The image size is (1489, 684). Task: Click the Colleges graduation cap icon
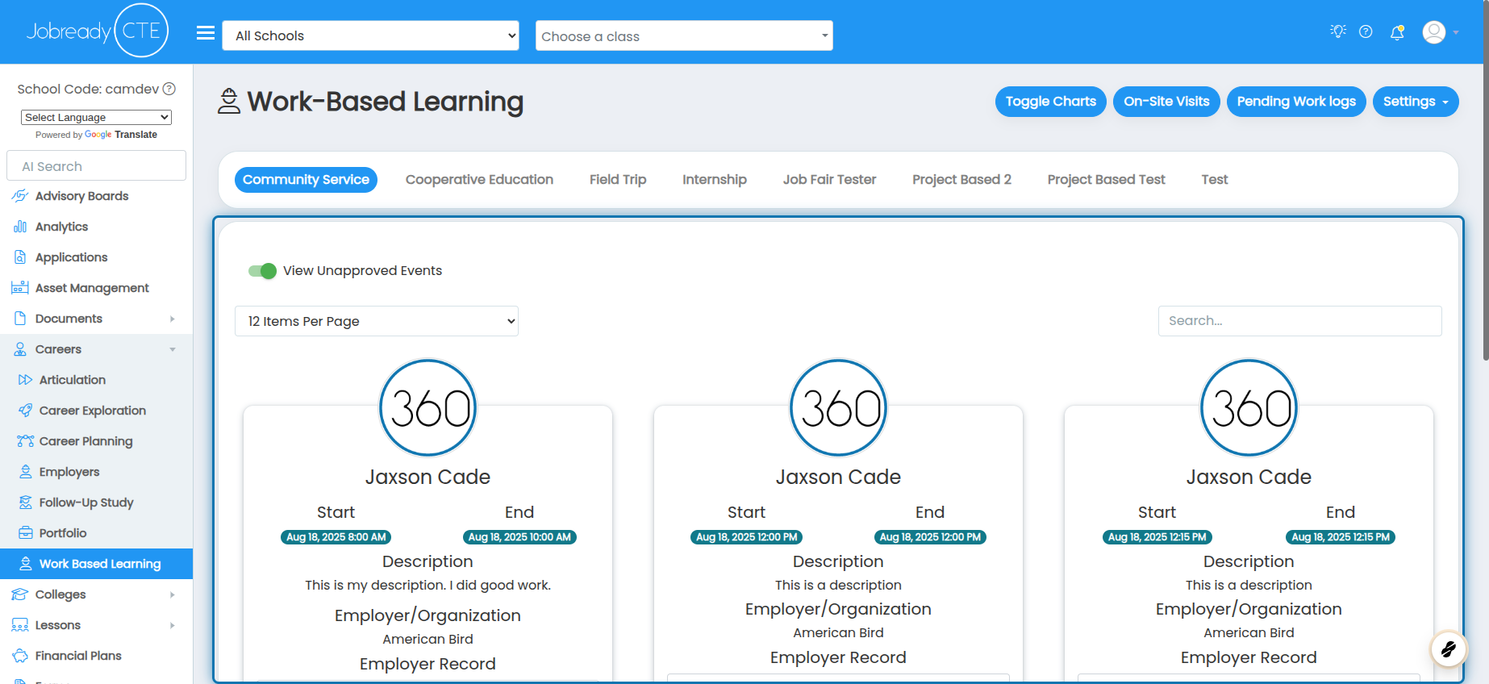coord(20,594)
